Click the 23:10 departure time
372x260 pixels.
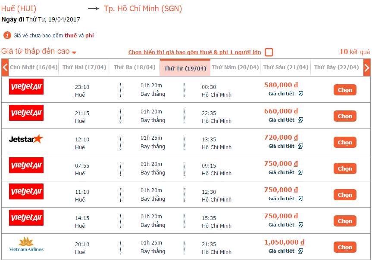point(82,87)
